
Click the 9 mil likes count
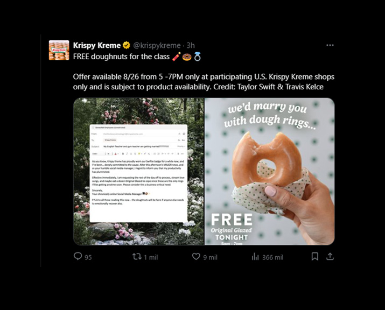[210, 257]
